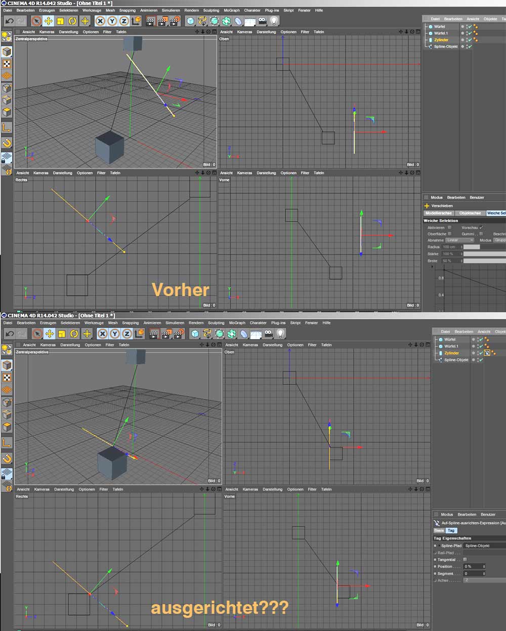Screen dimensions: 506x631
Task: Select Basis tab in lower attribute panel
Action: [x=439, y=530]
